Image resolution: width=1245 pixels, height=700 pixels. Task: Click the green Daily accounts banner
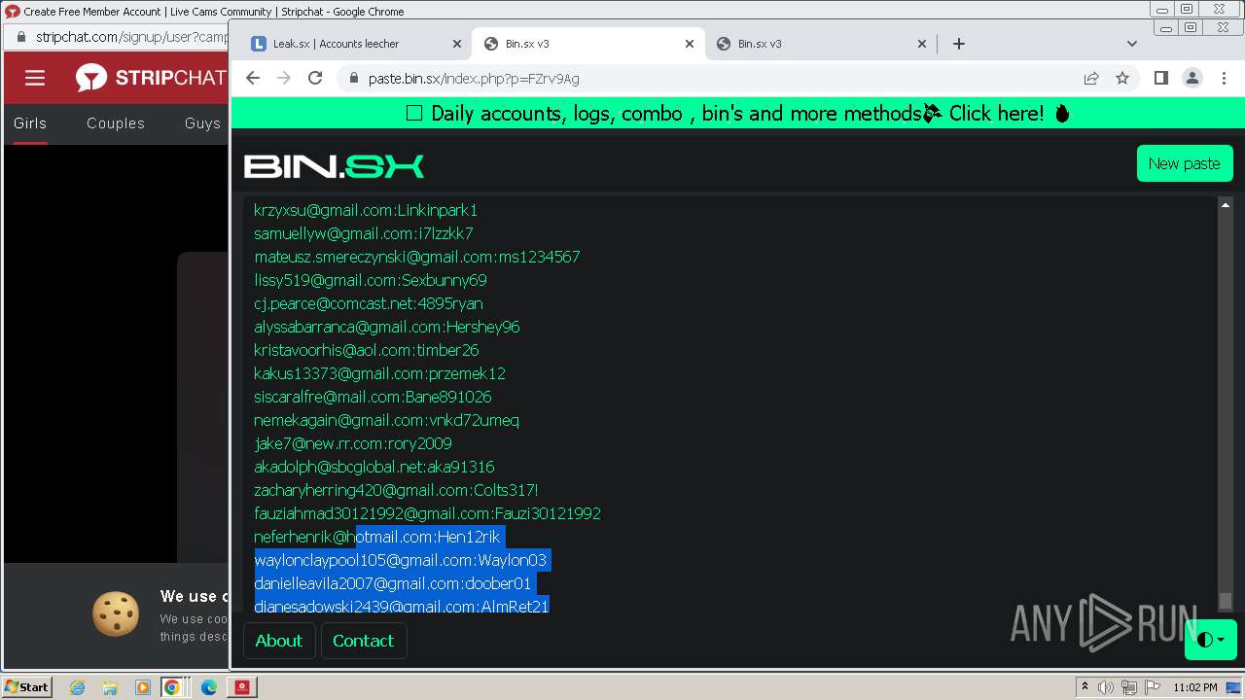[738, 113]
